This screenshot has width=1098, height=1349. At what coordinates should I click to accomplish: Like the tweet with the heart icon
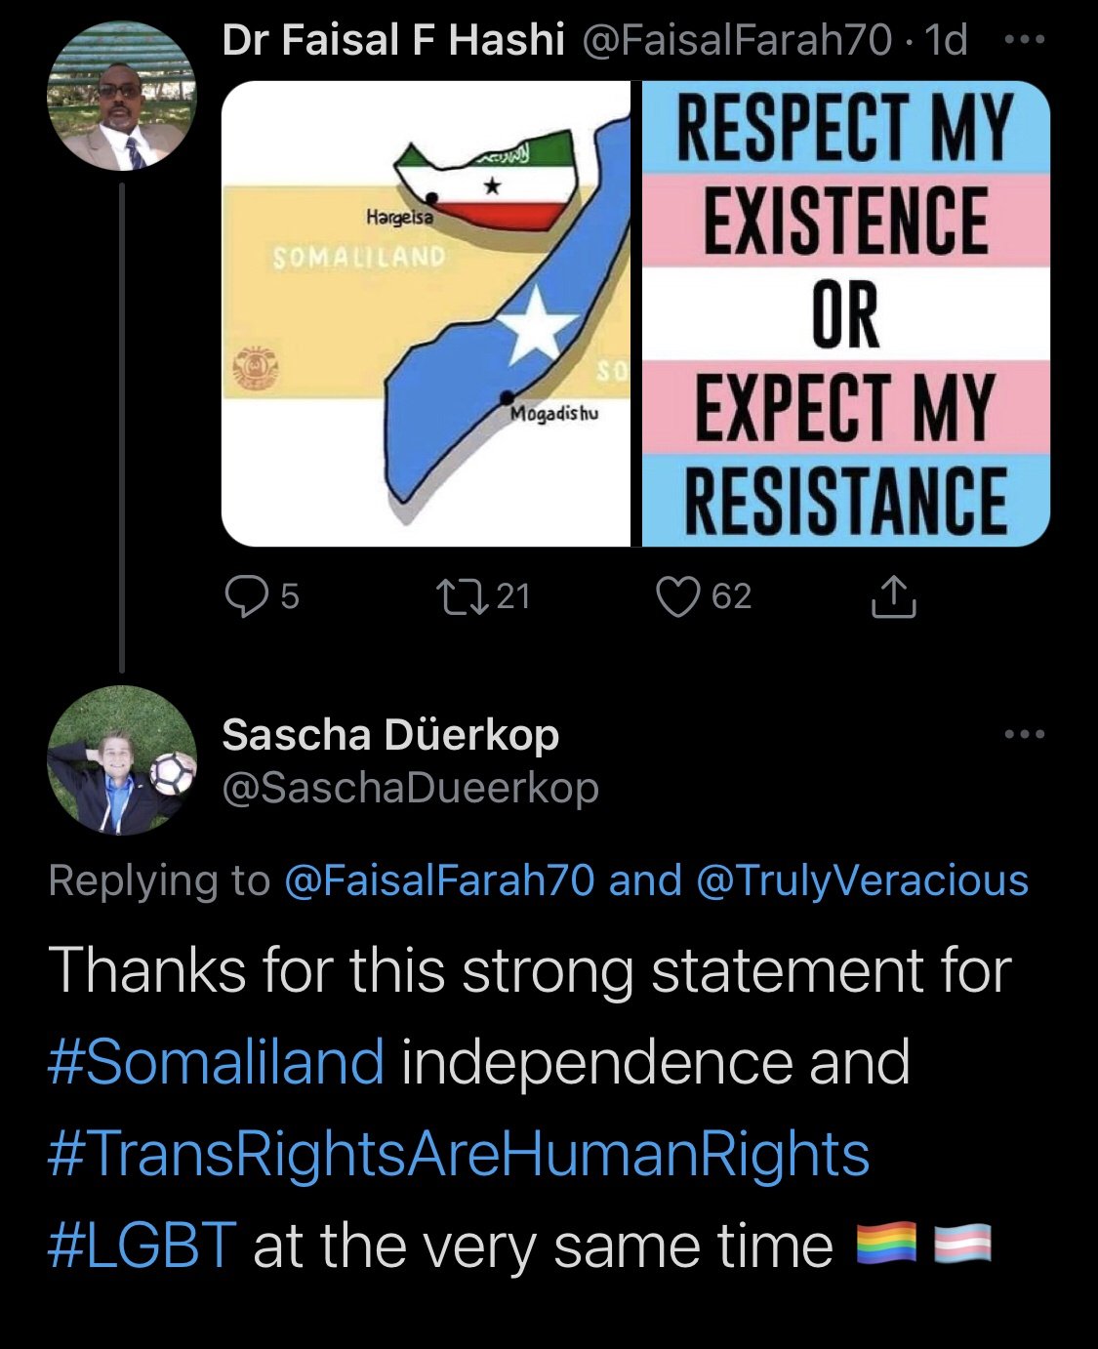click(x=678, y=596)
